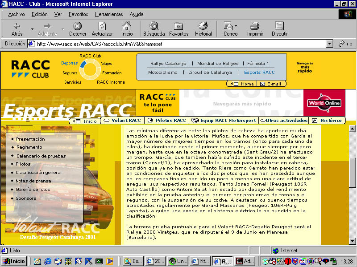Select the Histórico tab

point(327,120)
